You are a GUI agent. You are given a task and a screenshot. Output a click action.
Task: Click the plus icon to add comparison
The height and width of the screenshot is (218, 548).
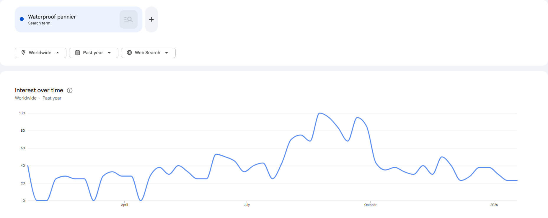[151, 19]
